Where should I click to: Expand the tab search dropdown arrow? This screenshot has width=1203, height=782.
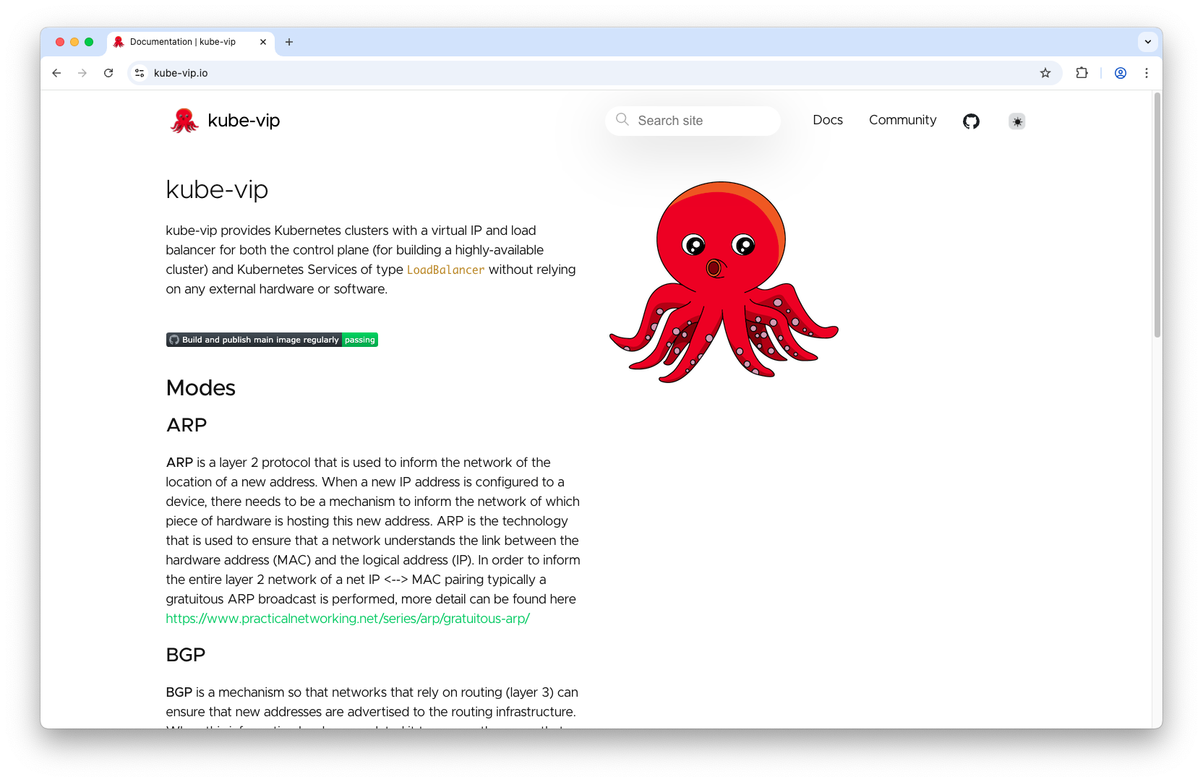(x=1147, y=42)
